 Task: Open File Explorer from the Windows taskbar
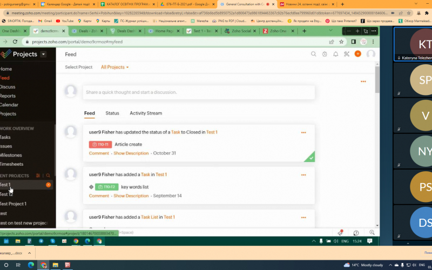coord(56,265)
